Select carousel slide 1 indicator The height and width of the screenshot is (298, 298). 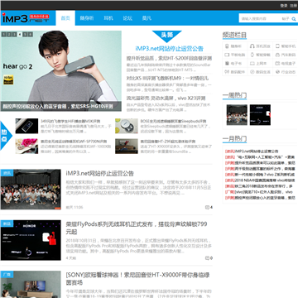[4, 35]
